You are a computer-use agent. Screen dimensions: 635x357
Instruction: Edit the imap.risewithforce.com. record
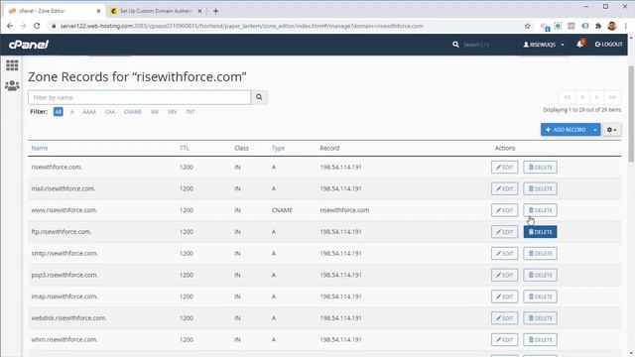tap(505, 297)
